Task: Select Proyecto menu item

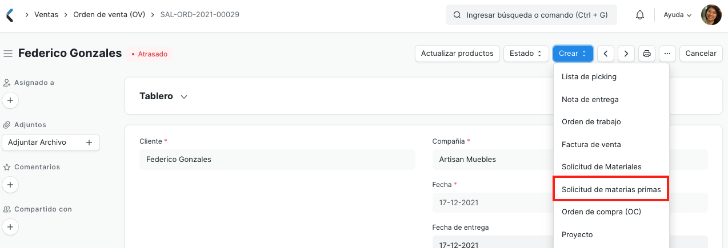Action: 611,234
